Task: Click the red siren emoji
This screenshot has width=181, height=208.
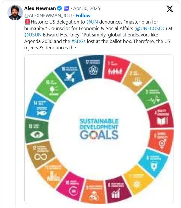Action: [27, 22]
